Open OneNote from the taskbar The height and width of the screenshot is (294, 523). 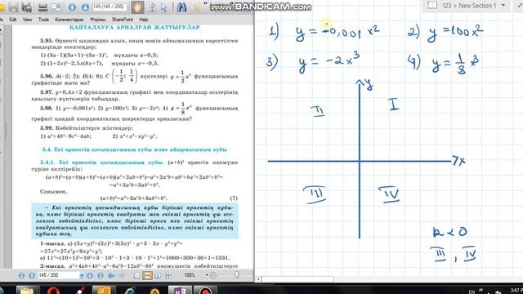(180, 290)
